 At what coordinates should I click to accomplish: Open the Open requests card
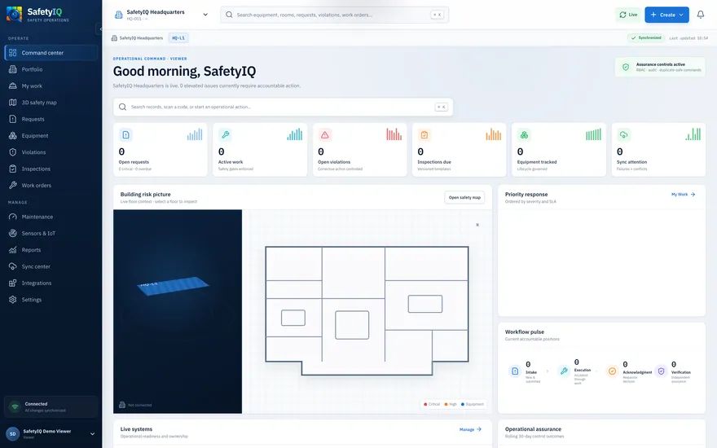tap(160, 150)
